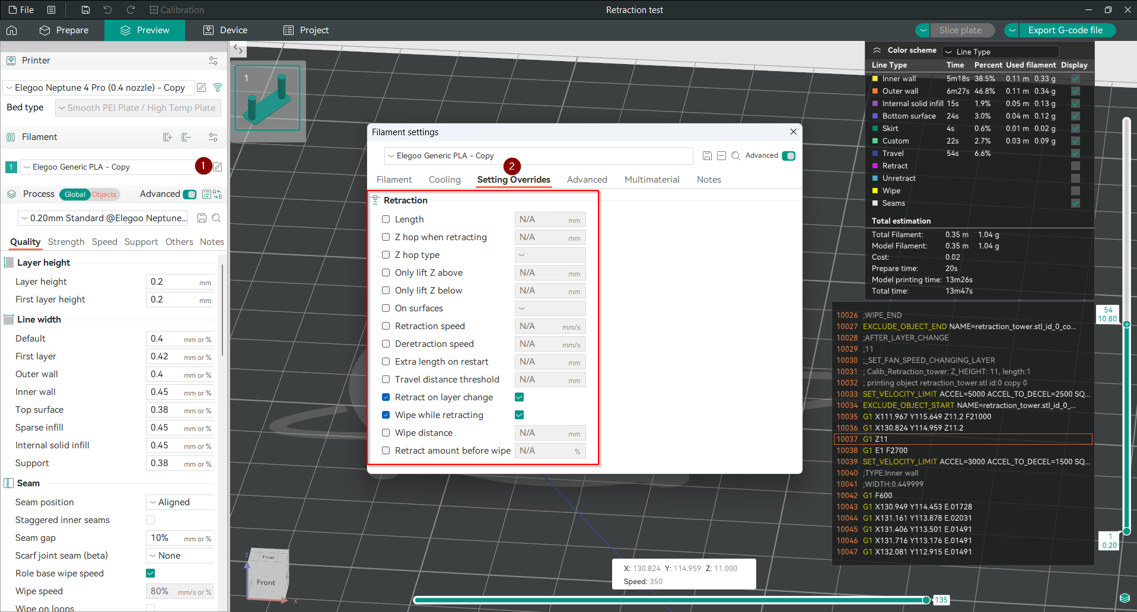Click the Slice plate button
This screenshot has width=1137, height=612.
(963, 30)
